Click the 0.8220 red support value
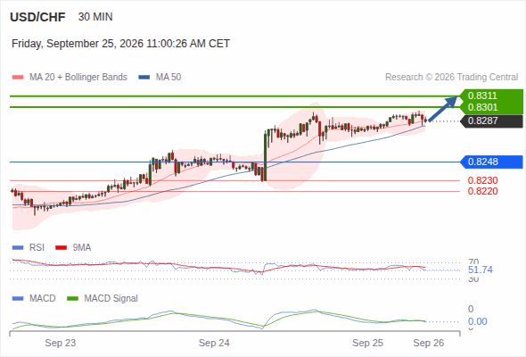526x357 pixels. pos(482,191)
